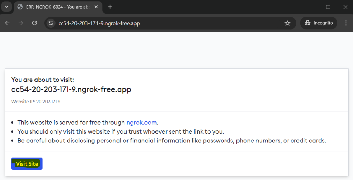Follow the ngrok.com link
The height and width of the screenshot is (180, 353).
(141, 123)
